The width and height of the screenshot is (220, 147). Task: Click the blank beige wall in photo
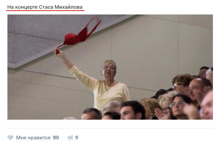[x=154, y=49]
